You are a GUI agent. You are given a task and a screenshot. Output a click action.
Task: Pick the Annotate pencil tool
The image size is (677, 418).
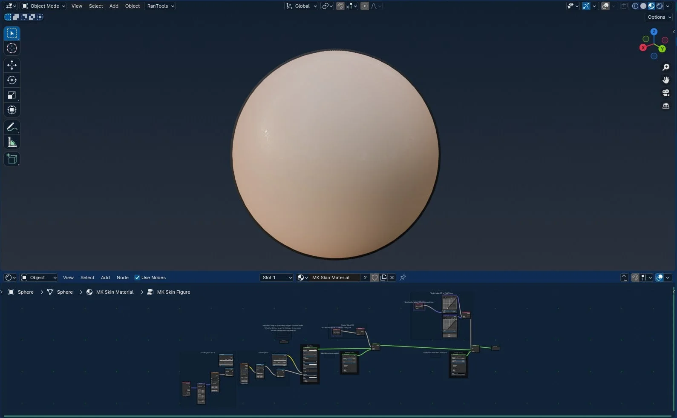coord(12,127)
